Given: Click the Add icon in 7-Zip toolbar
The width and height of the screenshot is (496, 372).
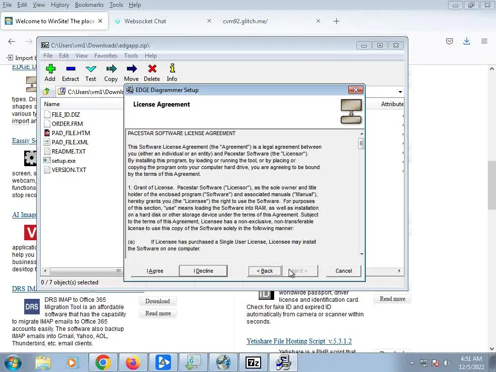Looking at the screenshot, I should pos(50,73).
